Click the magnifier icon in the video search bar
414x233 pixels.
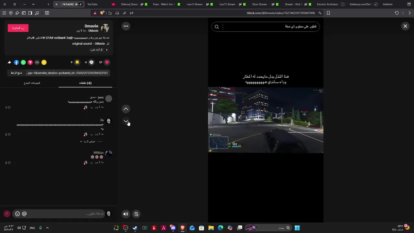coord(217,27)
